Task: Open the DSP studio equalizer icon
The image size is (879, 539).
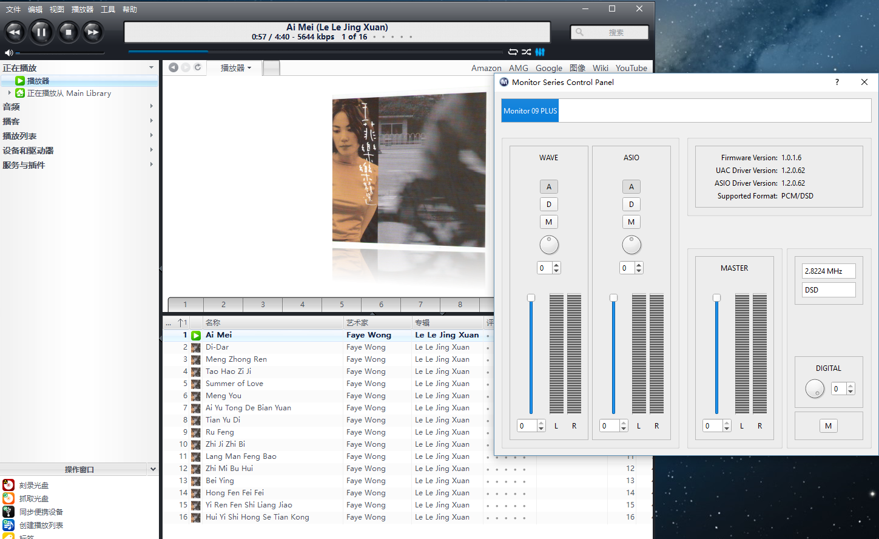Action: pos(540,52)
